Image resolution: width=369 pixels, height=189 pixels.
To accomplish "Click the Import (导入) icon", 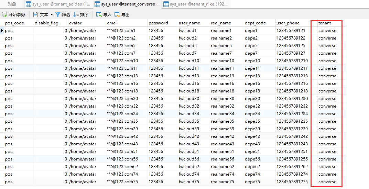I will click(99, 14).
